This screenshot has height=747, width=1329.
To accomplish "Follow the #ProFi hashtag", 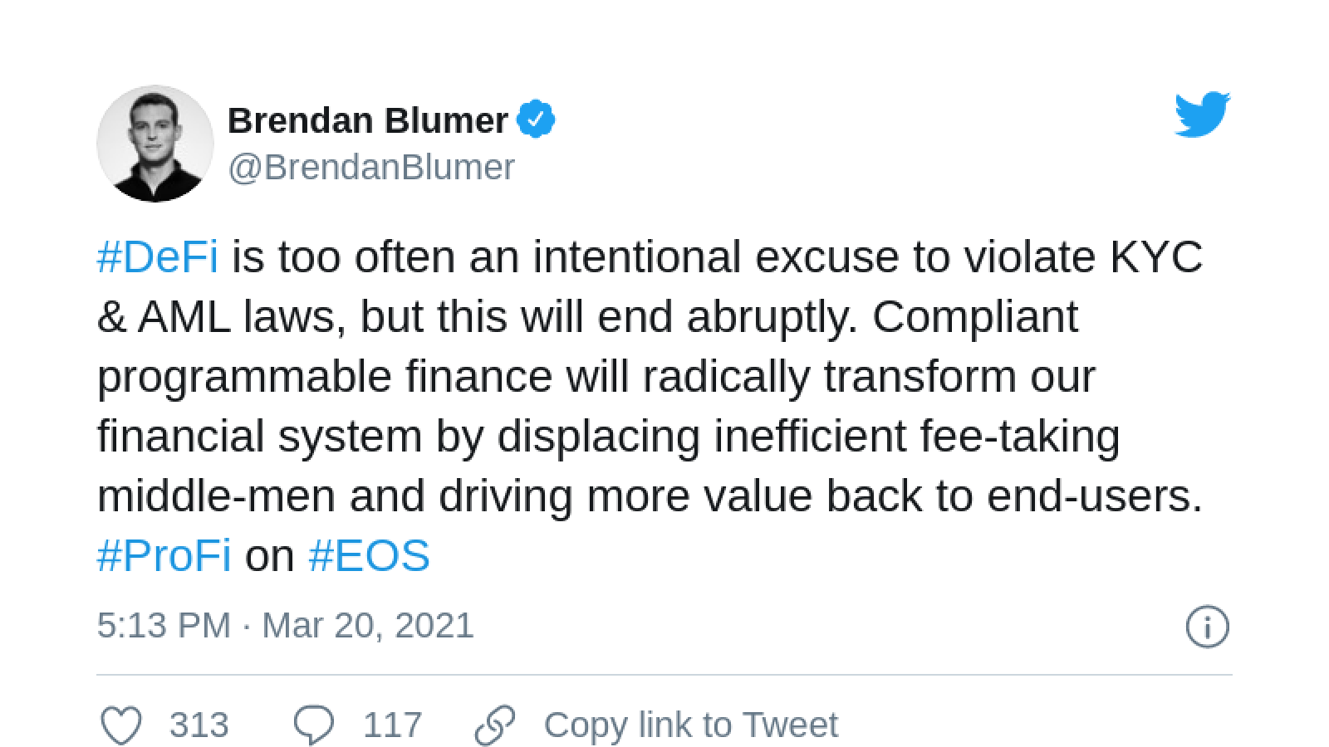I will click(164, 555).
